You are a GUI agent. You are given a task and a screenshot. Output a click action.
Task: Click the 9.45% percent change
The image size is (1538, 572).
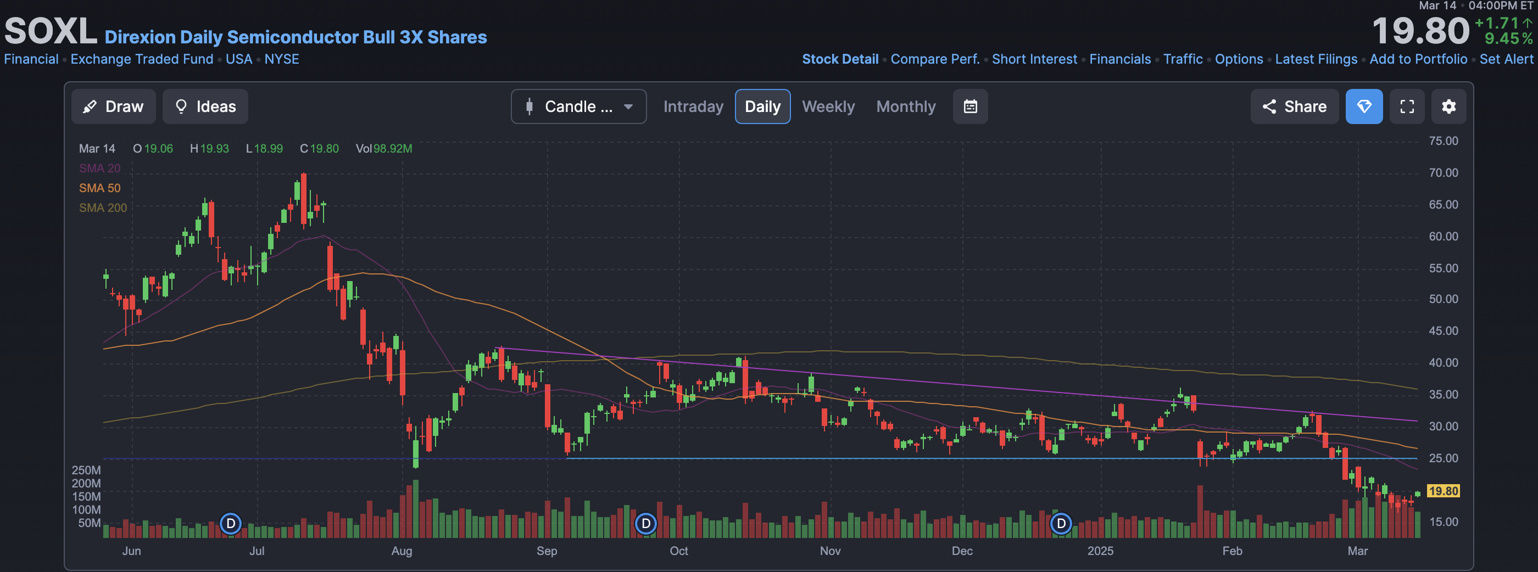tap(1509, 39)
